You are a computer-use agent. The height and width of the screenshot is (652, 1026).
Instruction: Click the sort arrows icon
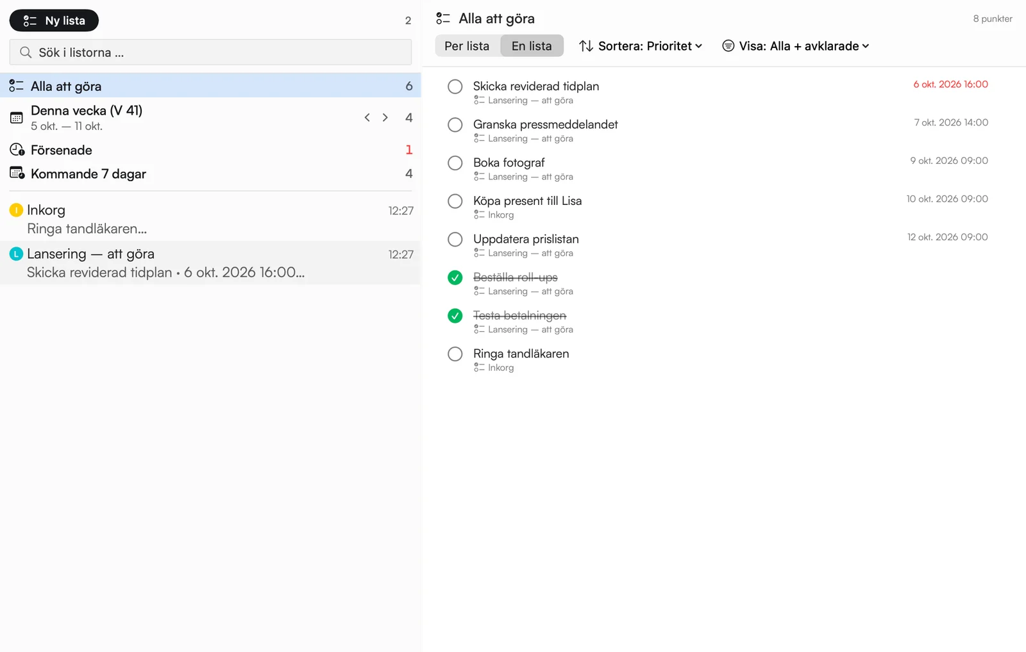(x=586, y=46)
